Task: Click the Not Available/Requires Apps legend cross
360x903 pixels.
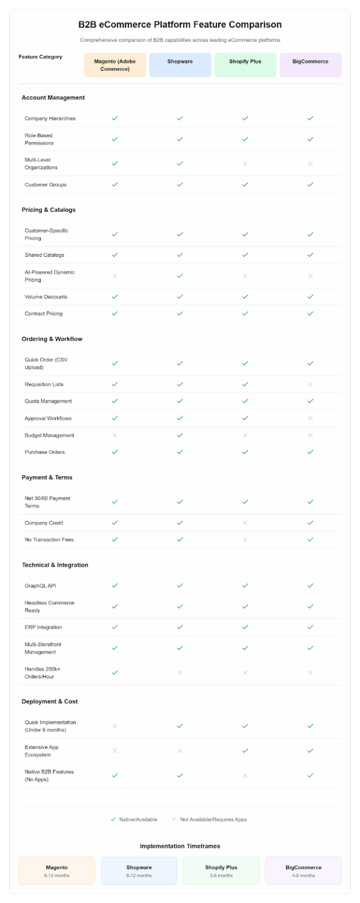Action: [x=174, y=820]
